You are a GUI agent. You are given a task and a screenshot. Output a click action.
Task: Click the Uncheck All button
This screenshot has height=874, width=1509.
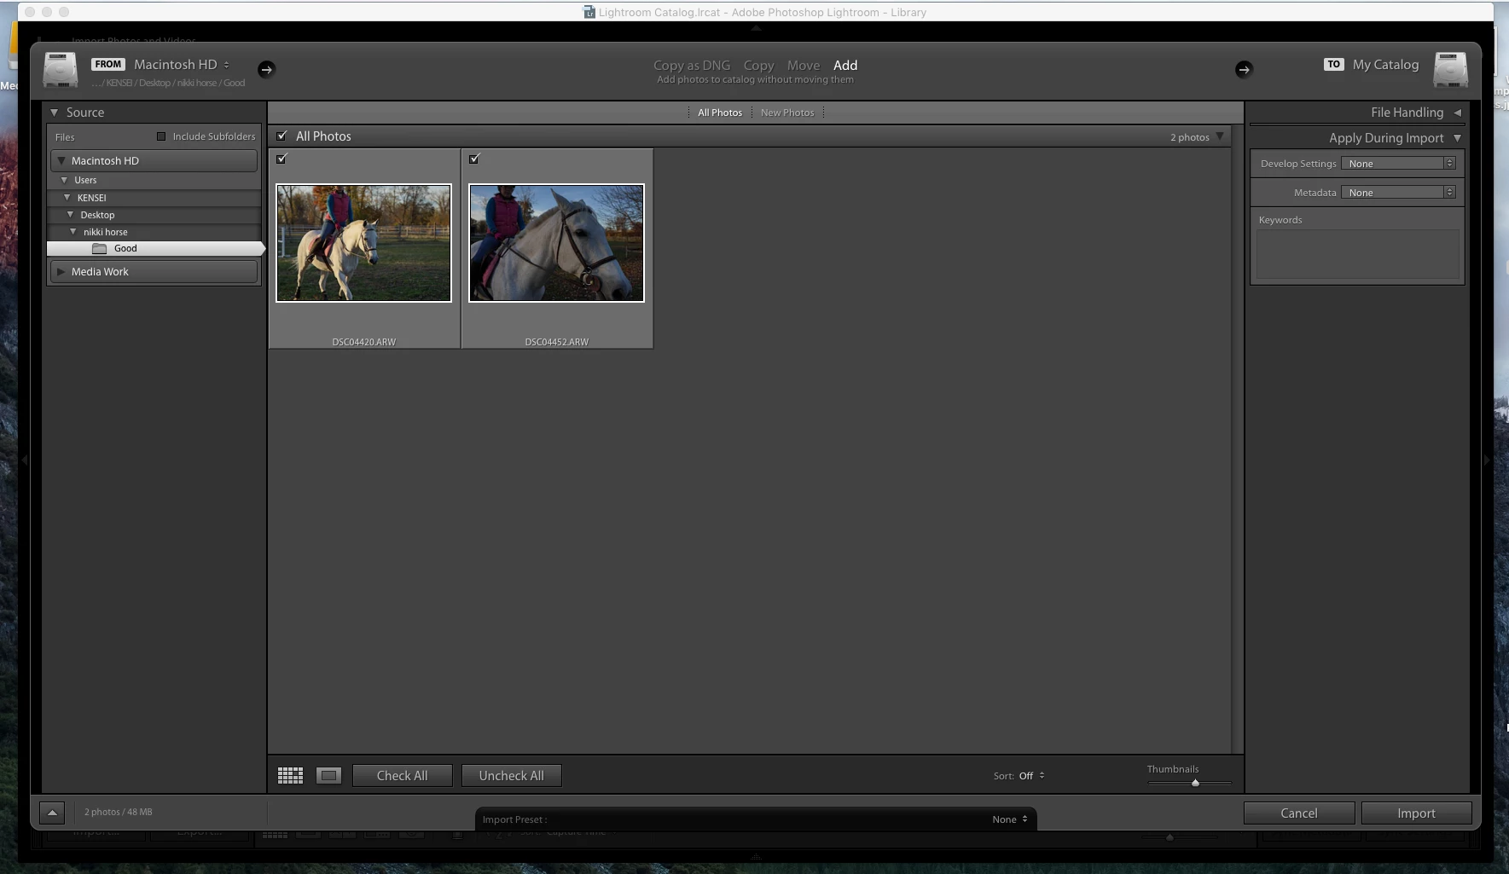pos(511,775)
